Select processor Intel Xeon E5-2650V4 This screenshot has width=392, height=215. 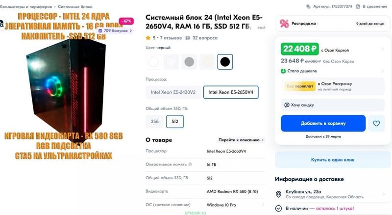[231, 92]
